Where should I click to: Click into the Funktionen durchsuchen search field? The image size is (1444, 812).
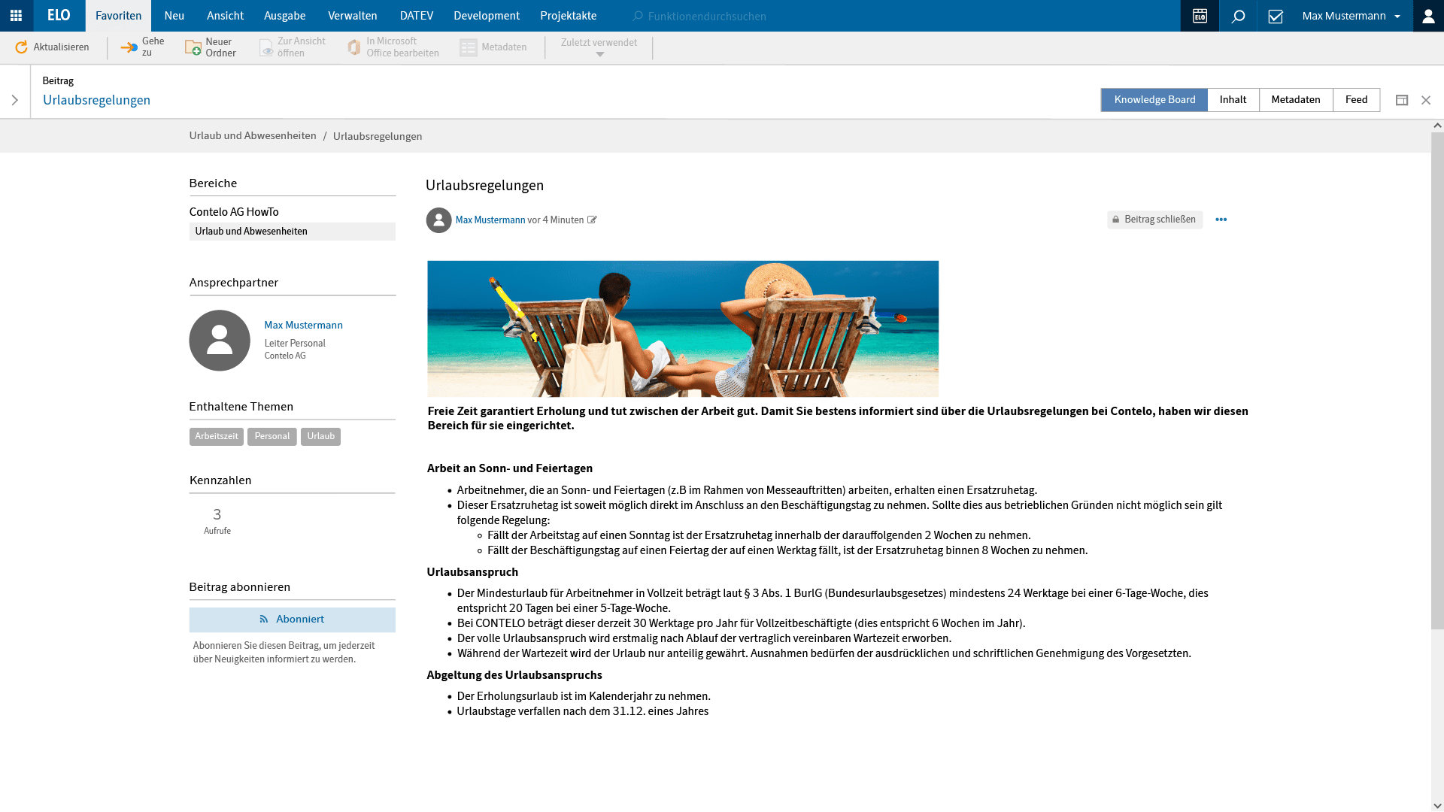click(x=707, y=16)
